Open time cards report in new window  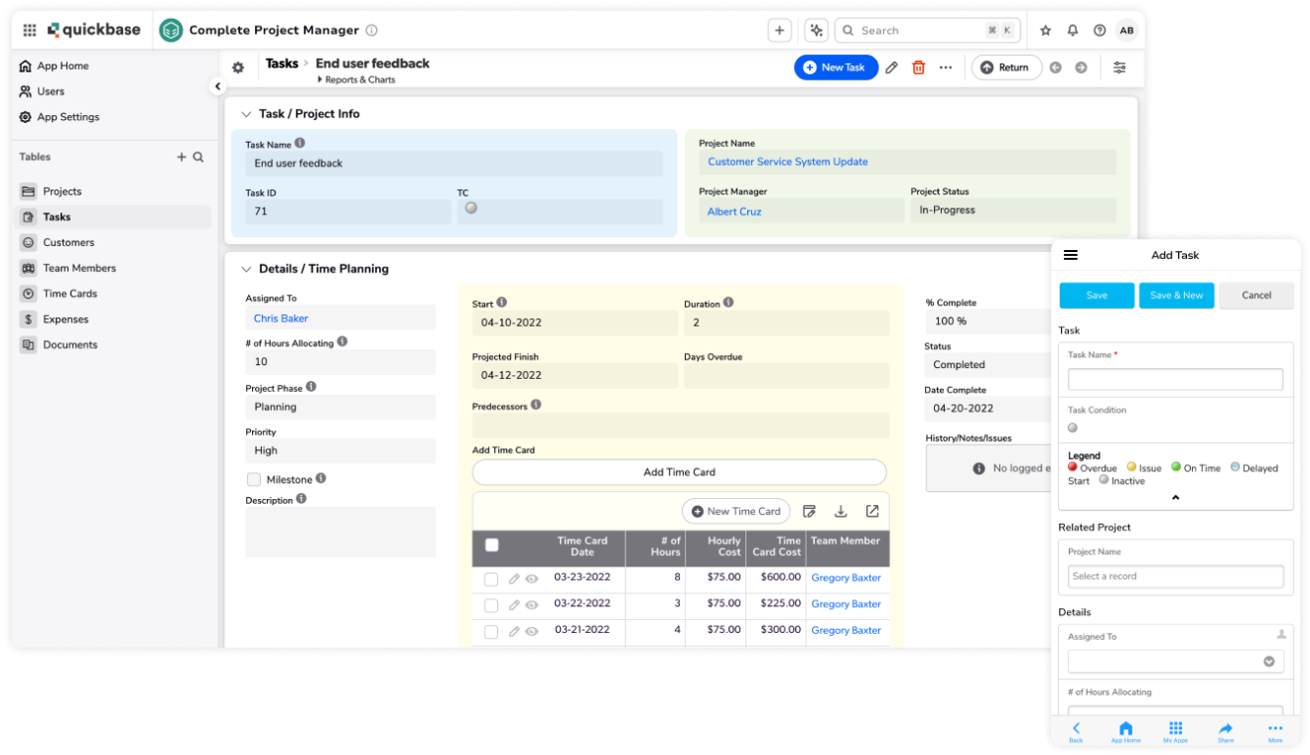point(872,510)
